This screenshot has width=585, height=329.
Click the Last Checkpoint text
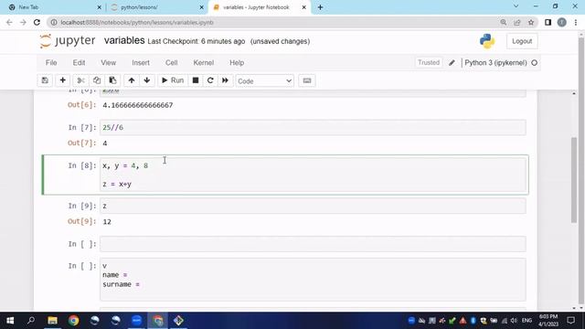click(197, 41)
